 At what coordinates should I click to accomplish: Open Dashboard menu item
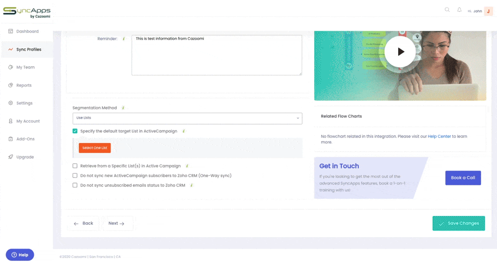click(x=27, y=31)
